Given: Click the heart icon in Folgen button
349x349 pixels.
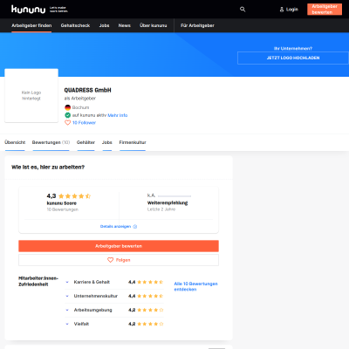Looking at the screenshot, I should click(110, 260).
